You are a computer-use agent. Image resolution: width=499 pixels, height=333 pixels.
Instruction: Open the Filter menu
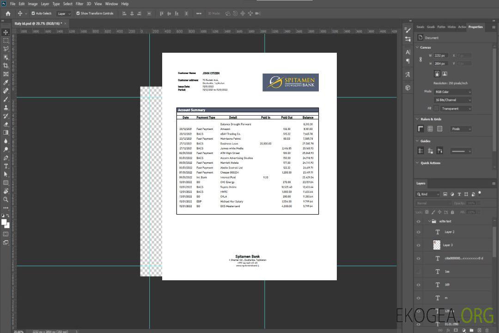click(79, 4)
